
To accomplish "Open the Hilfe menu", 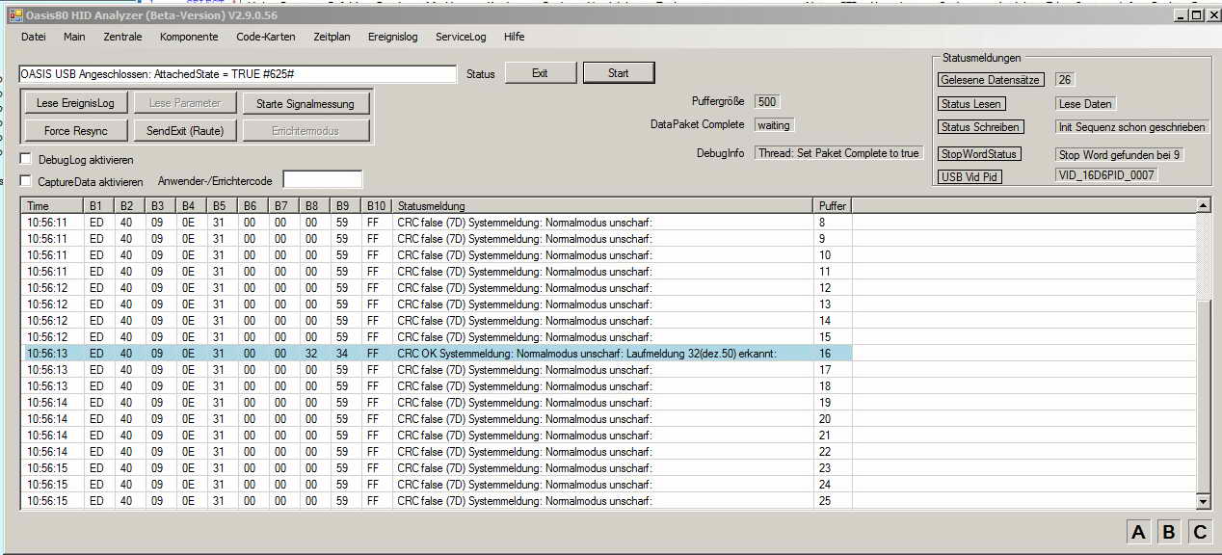I will click(x=514, y=37).
